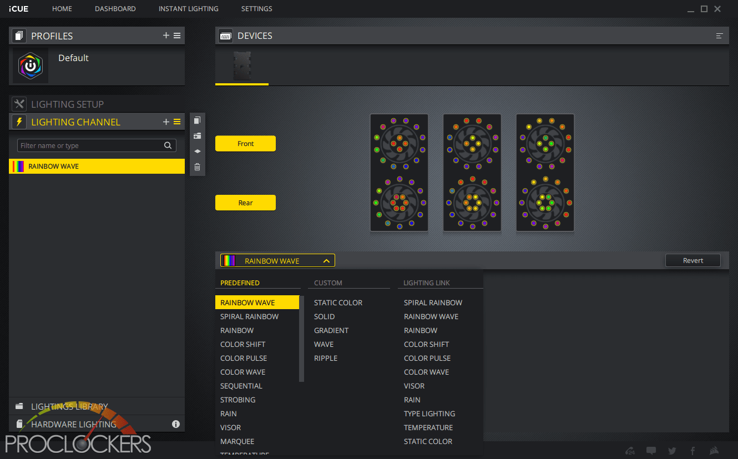Viewport: 738px width, 459px height.
Task: Click the search magnifier icon
Action: (x=168, y=145)
